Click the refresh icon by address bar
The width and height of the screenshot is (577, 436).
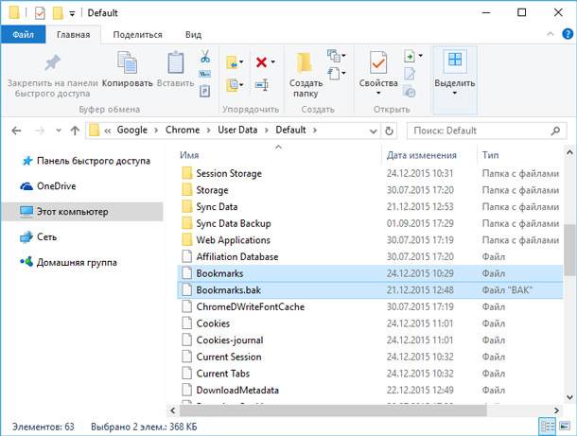tap(389, 131)
